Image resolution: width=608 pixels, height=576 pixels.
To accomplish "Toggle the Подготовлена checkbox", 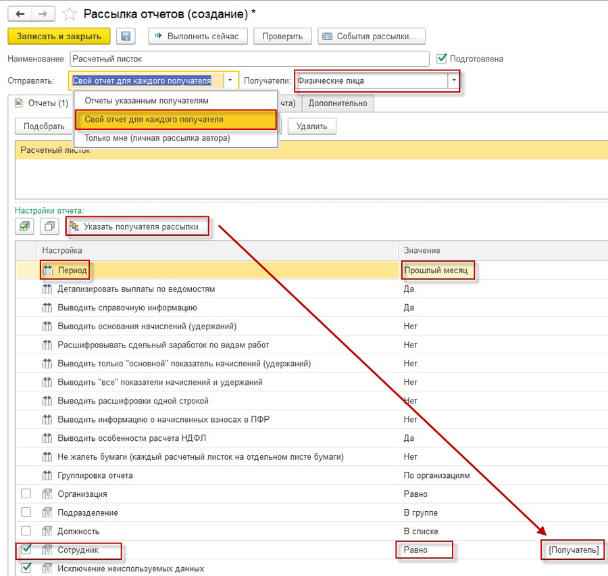I will coord(442,59).
